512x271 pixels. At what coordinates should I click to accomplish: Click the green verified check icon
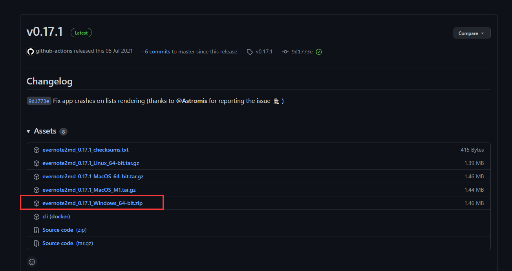319,52
